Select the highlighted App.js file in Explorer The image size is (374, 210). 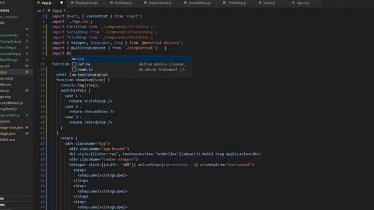[16, 72]
